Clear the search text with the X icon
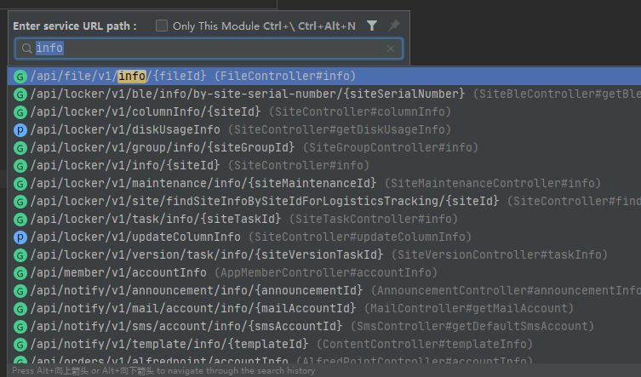This screenshot has width=641, height=377. (391, 49)
